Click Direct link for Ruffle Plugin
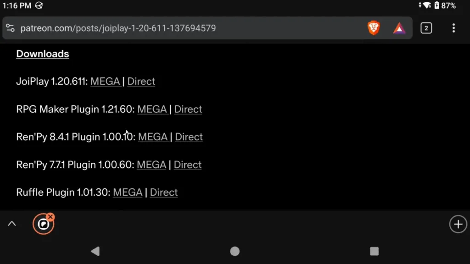Viewport: 470px width, 264px height. click(163, 192)
